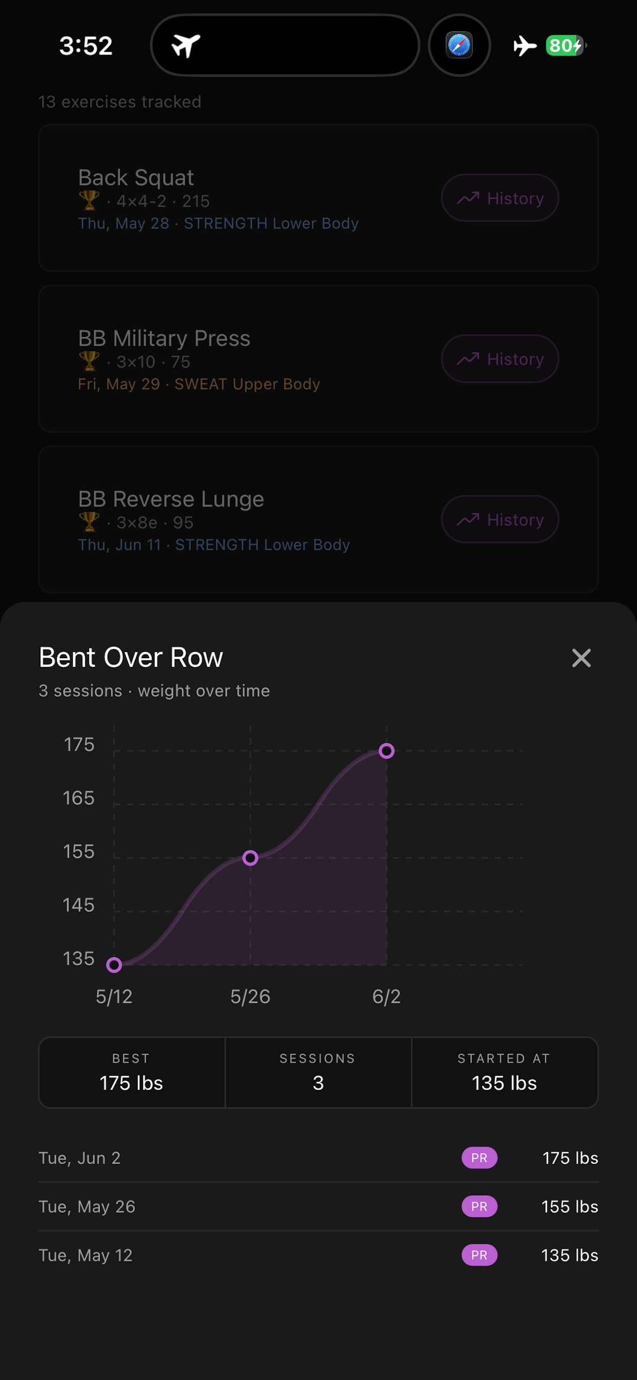
Task: Select the 5/26 data point on chart
Action: click(x=250, y=858)
